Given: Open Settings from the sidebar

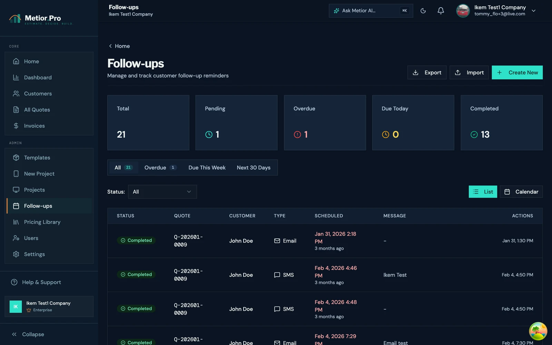Looking at the screenshot, I should pos(49,254).
